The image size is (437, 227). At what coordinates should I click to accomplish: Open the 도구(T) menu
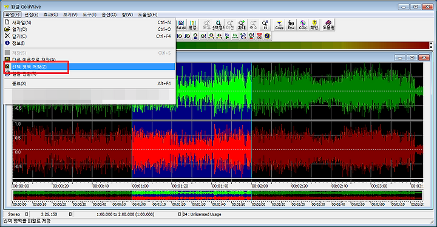tap(89, 15)
